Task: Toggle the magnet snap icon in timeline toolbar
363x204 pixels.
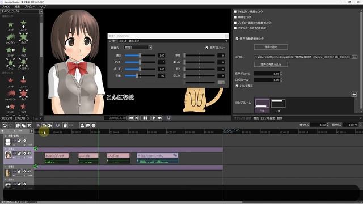Action: 57,125
